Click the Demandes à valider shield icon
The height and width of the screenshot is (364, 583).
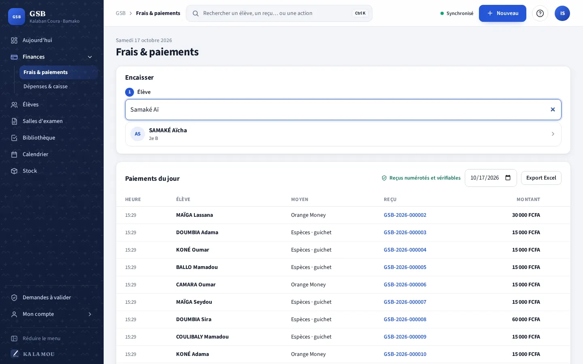pos(14,297)
